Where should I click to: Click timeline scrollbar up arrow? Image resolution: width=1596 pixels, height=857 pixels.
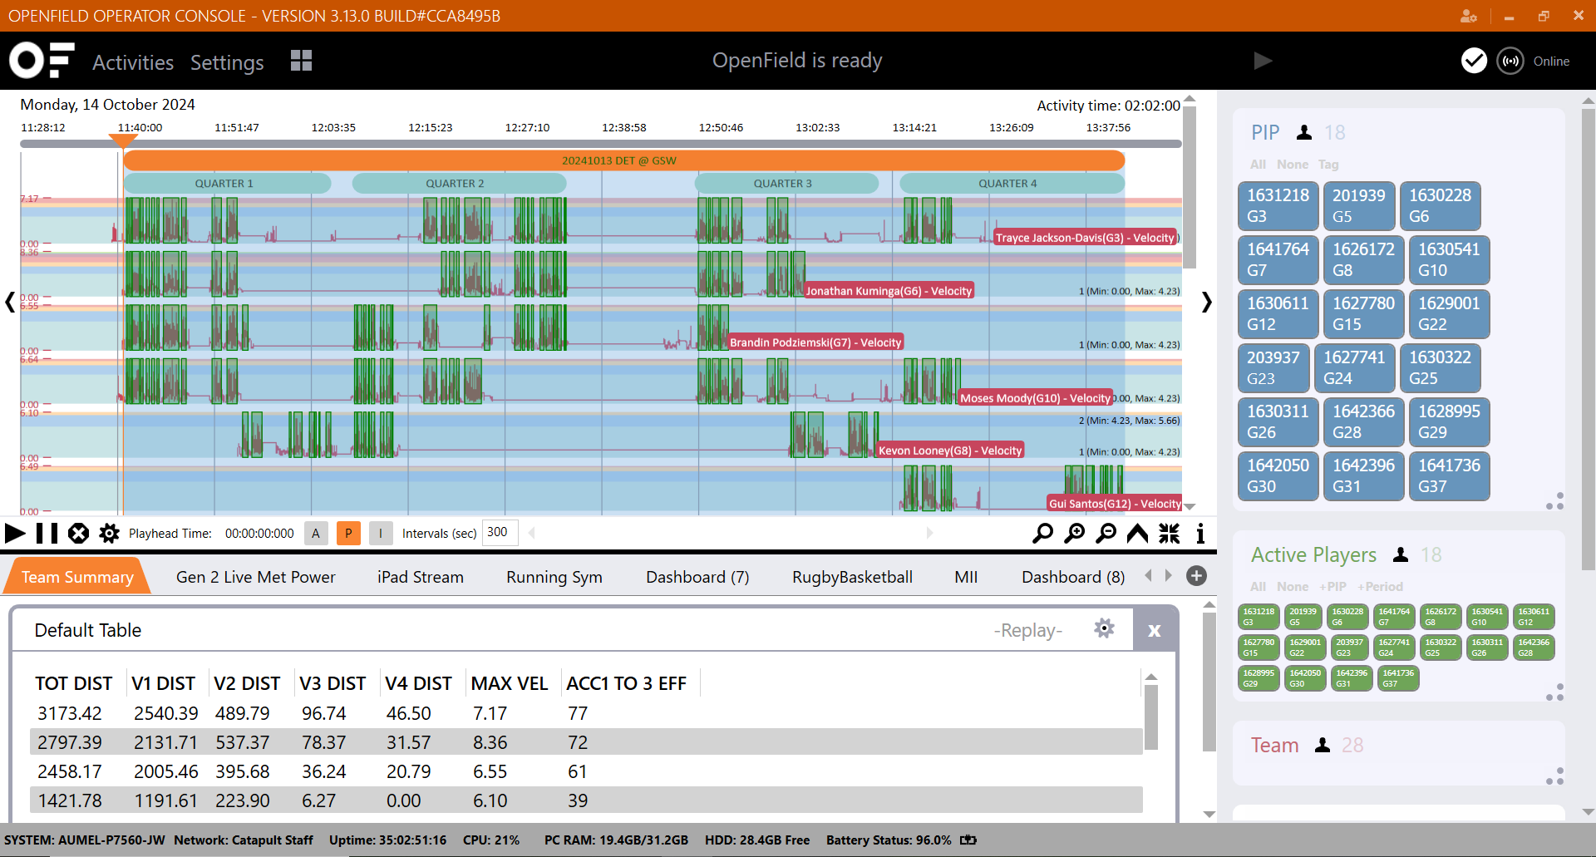coord(1190,99)
